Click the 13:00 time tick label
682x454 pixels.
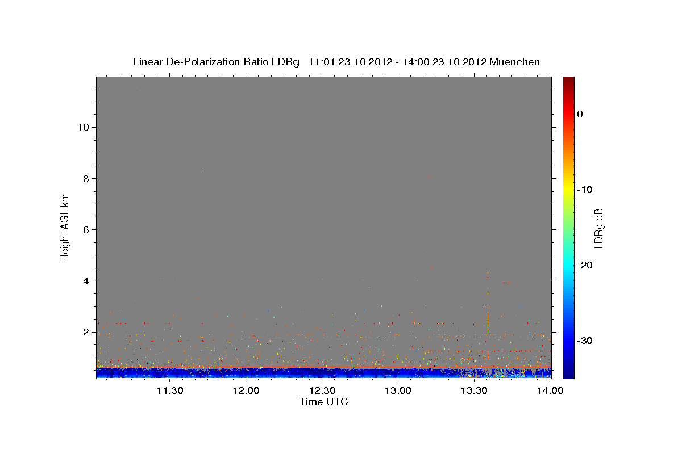(x=398, y=390)
